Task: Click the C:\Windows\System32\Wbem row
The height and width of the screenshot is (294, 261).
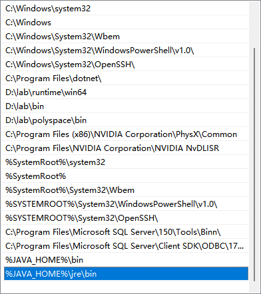Action: (125, 36)
